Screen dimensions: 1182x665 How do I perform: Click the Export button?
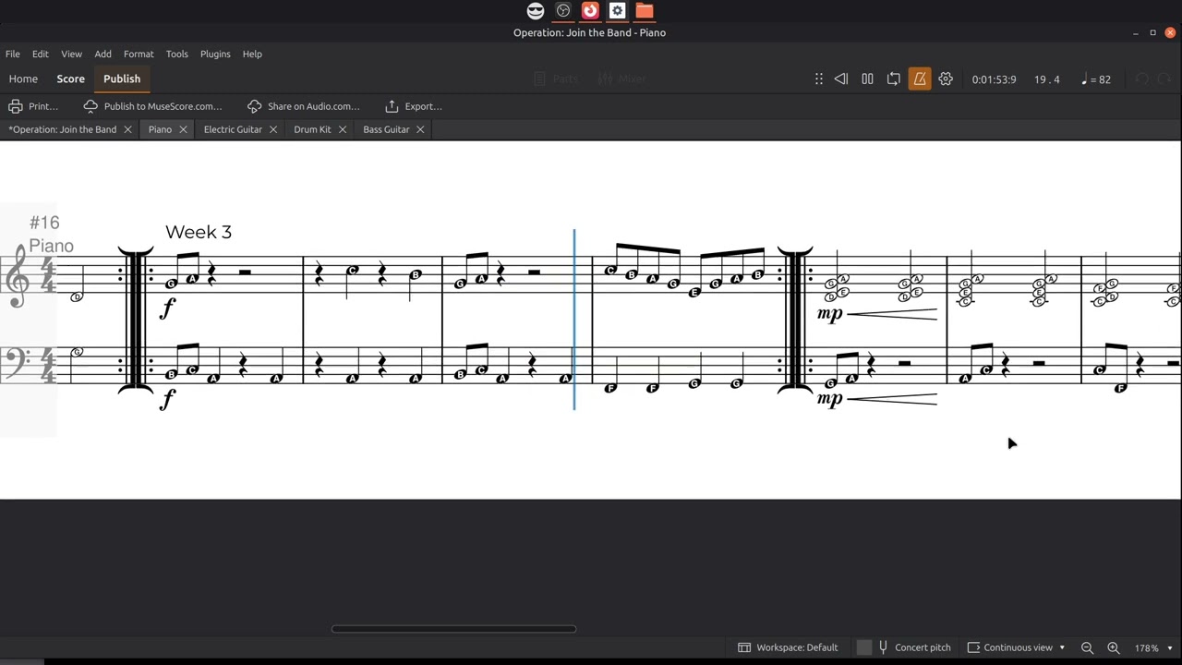coord(414,106)
